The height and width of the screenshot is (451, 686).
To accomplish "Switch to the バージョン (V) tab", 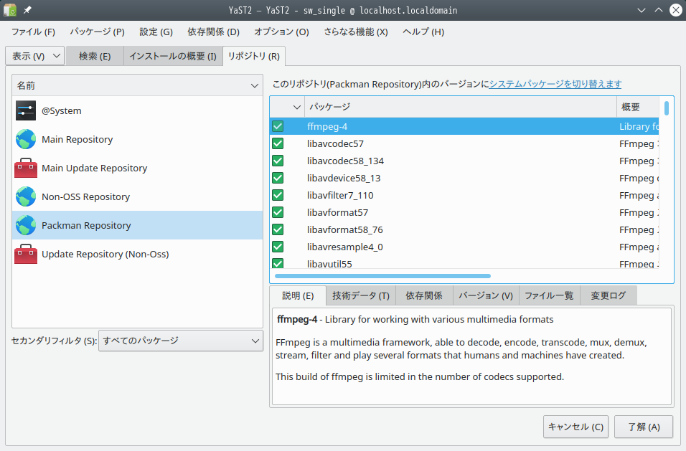I will (x=486, y=296).
